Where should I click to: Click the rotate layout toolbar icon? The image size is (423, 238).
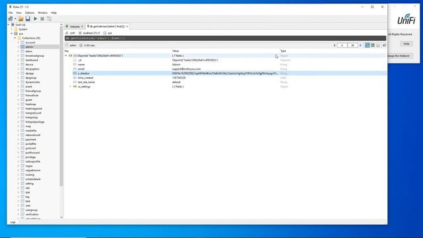click(49, 19)
